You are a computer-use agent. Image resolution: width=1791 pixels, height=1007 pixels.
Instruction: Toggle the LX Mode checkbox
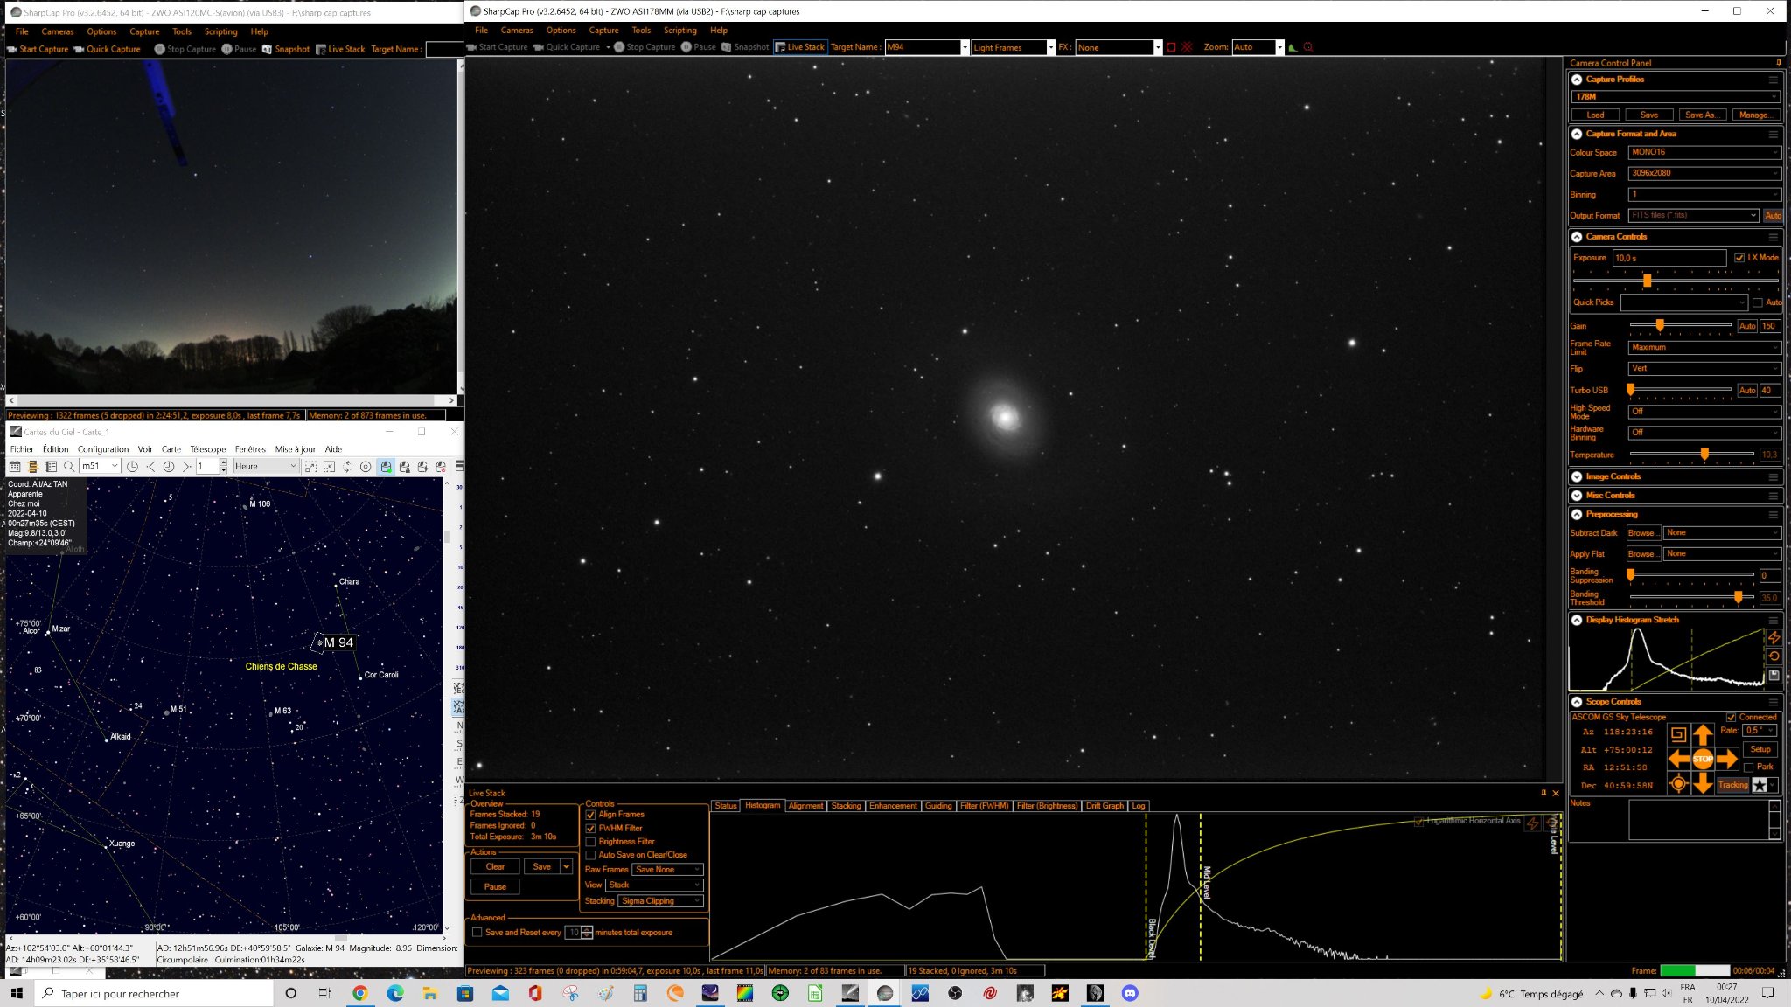click(1739, 258)
